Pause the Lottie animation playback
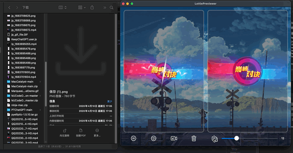This screenshot has width=293, height=153. pos(133,138)
